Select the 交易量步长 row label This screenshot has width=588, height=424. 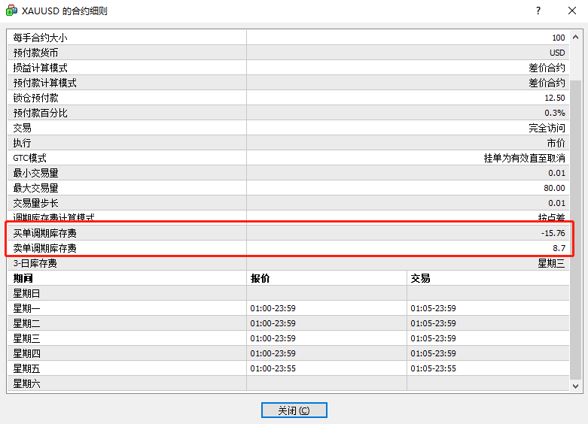click(35, 203)
